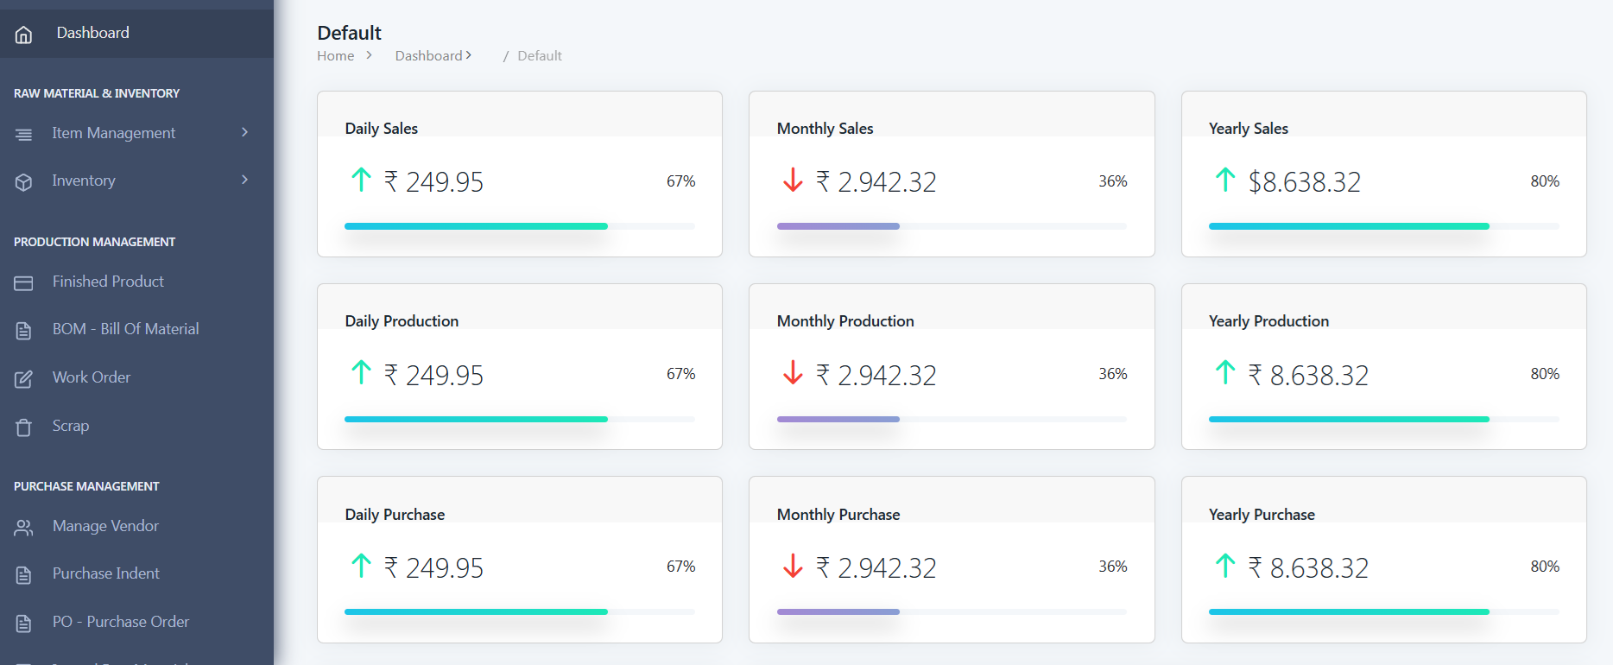This screenshot has width=1613, height=665.
Task: Click the Work Order edit icon
Action: click(23, 379)
